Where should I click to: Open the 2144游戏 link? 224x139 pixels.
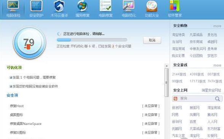[x=179, y=74]
